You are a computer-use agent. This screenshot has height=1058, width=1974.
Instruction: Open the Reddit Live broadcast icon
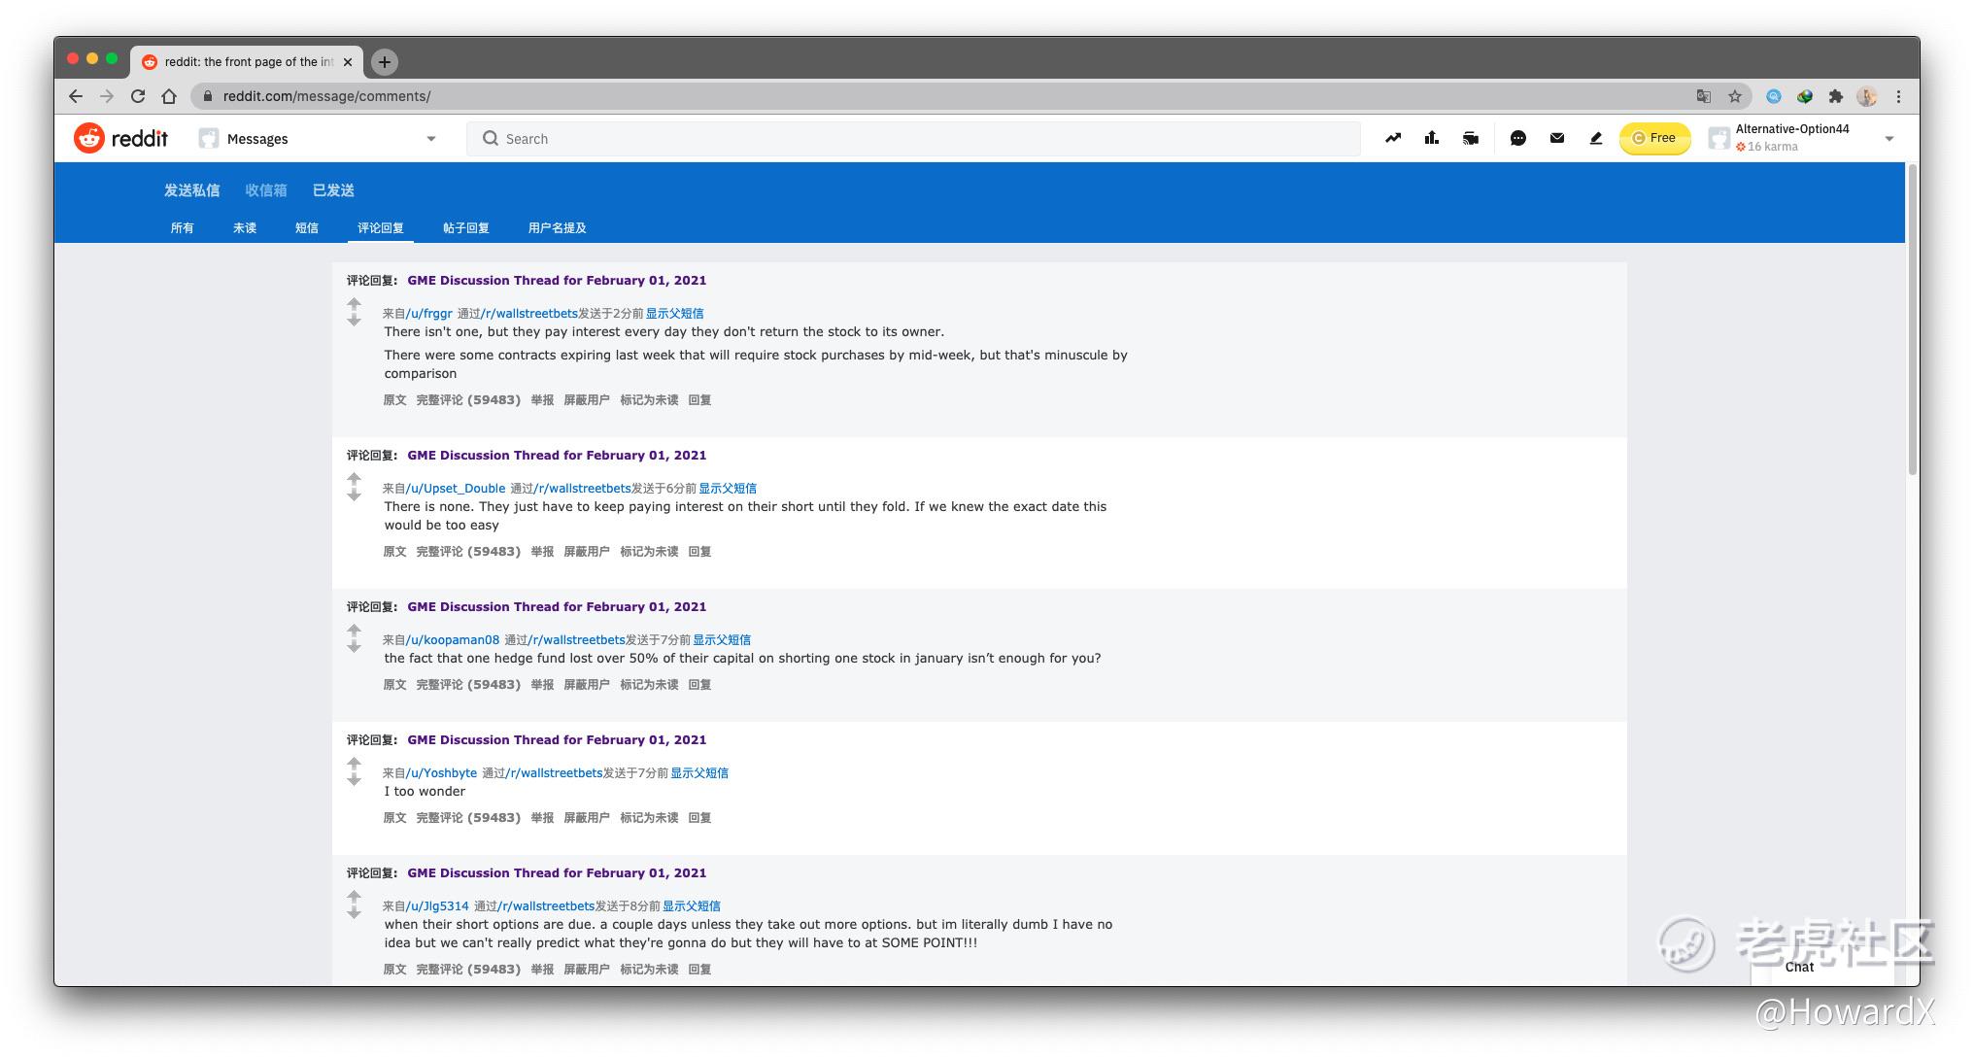(1471, 138)
